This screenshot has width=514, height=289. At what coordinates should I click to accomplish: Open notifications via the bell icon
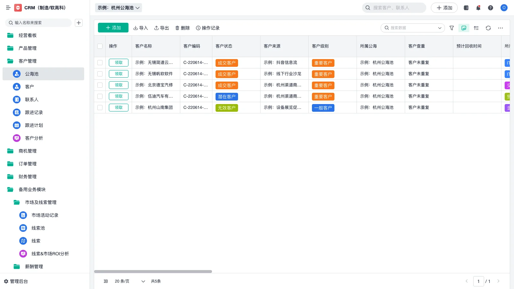click(478, 8)
